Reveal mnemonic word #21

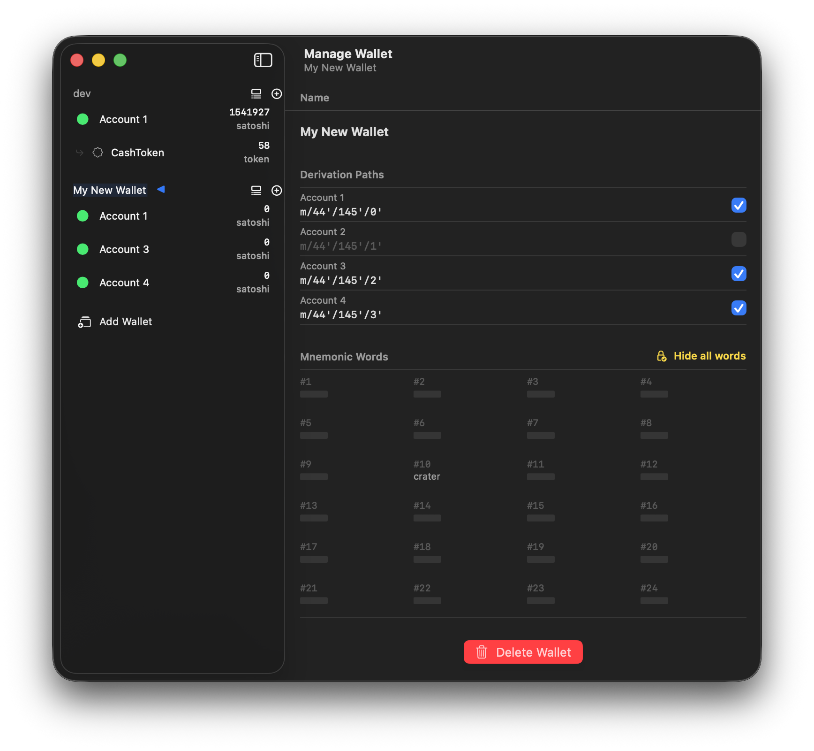point(314,601)
